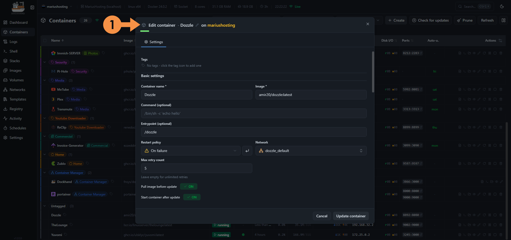Image resolution: width=511 pixels, height=240 pixels.
Task: Switch theme with the moon icon
Action: click(x=502, y=6)
